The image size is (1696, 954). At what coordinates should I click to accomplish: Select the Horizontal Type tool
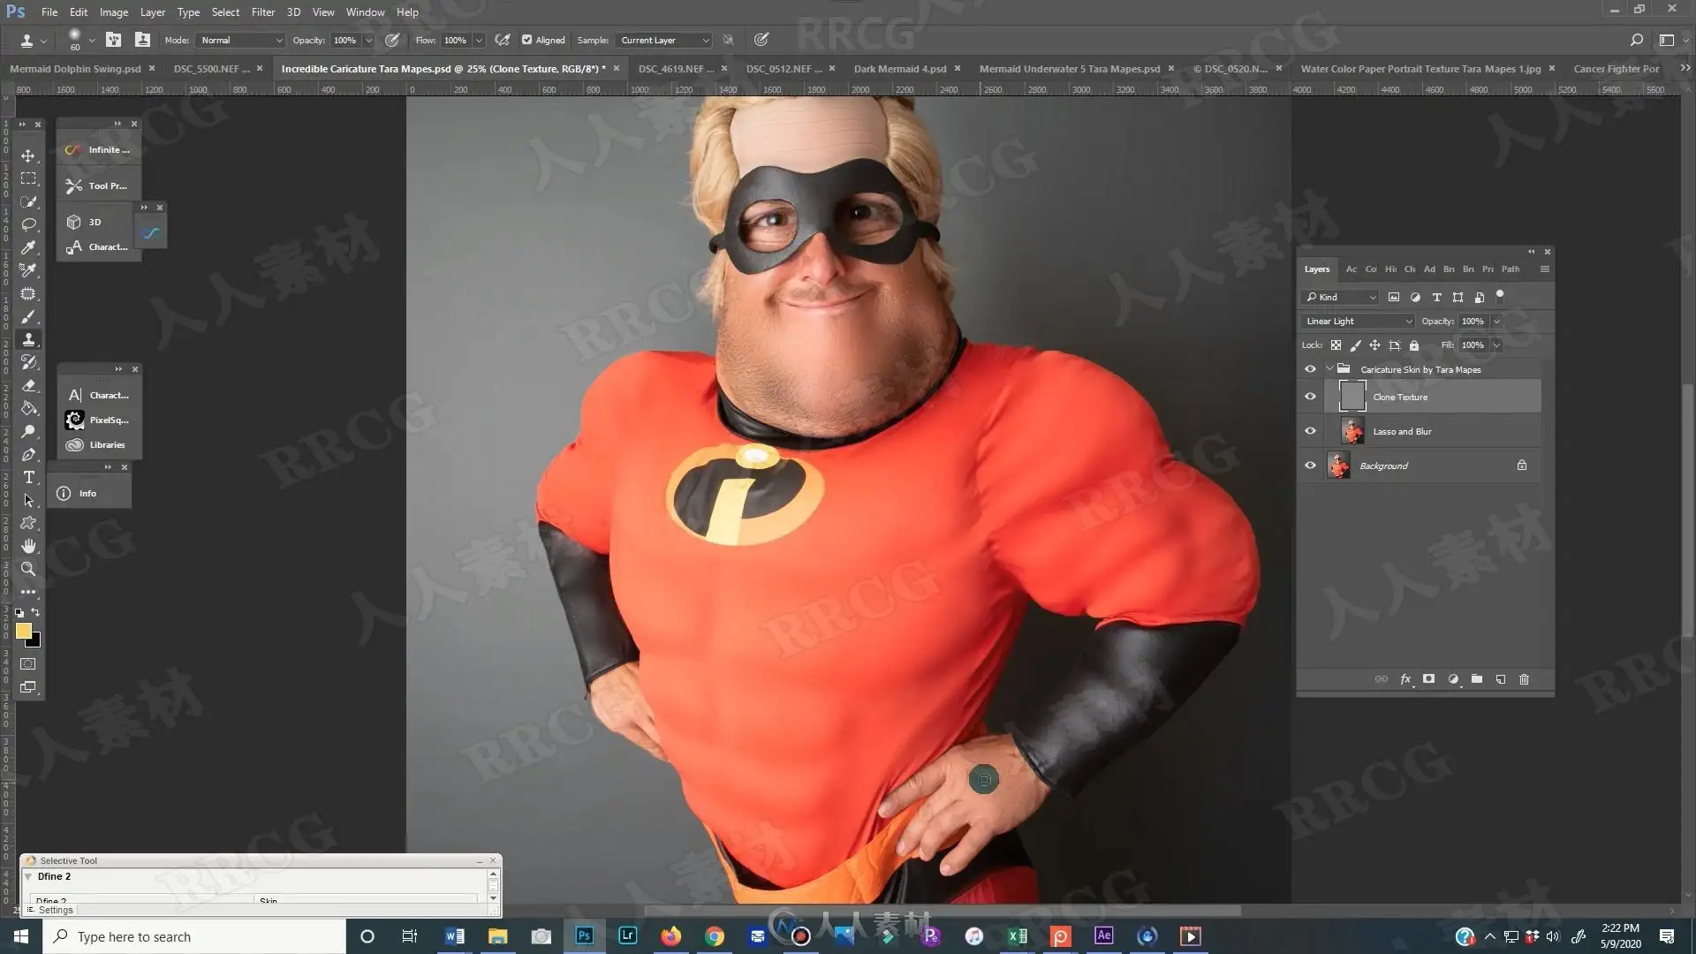coord(28,477)
